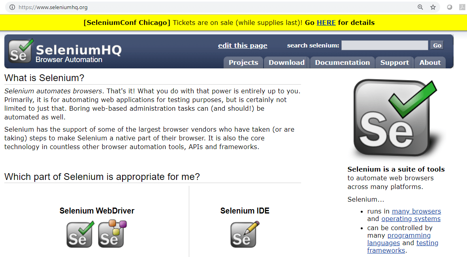The image size is (467, 257).
Task: Click the What is Selenium? heading
Action: tap(44, 78)
